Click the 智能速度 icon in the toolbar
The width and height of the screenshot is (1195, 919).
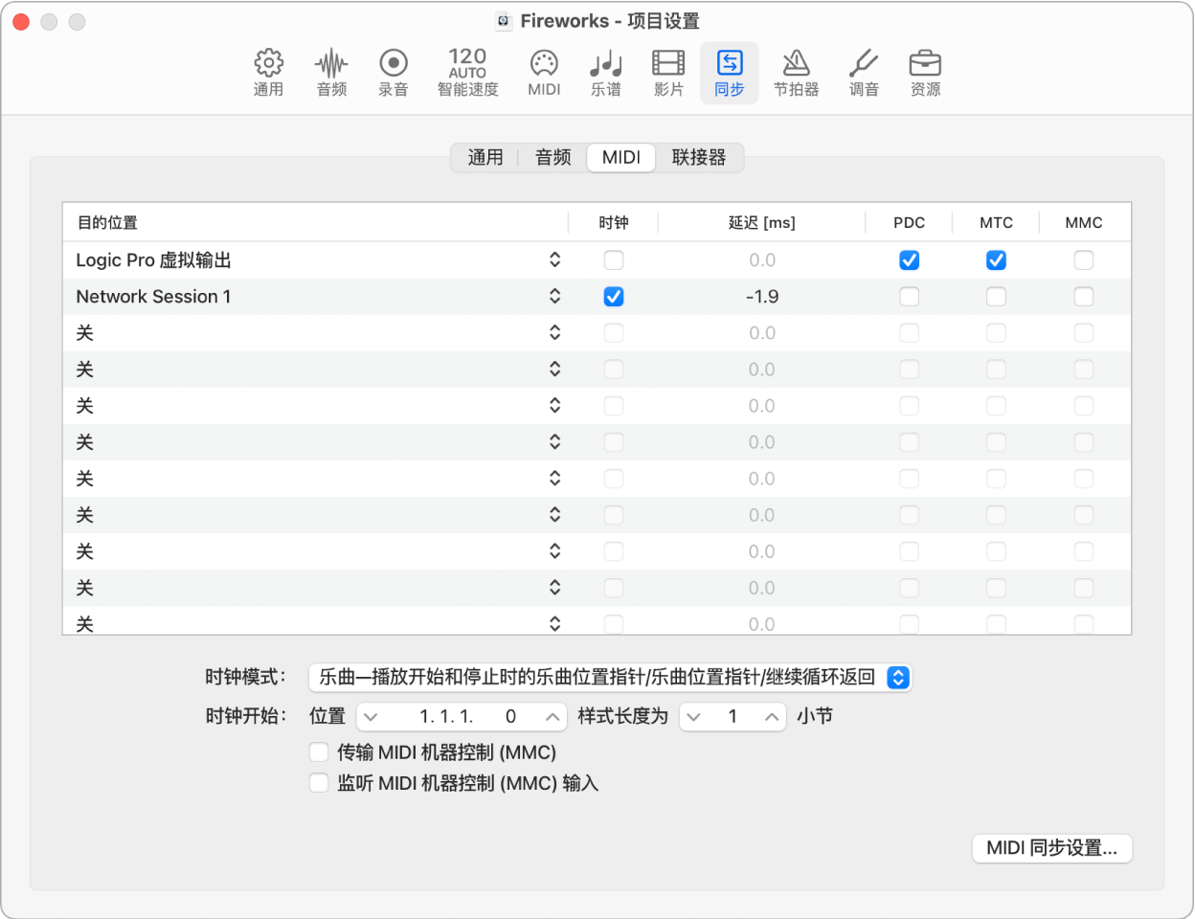tap(466, 72)
